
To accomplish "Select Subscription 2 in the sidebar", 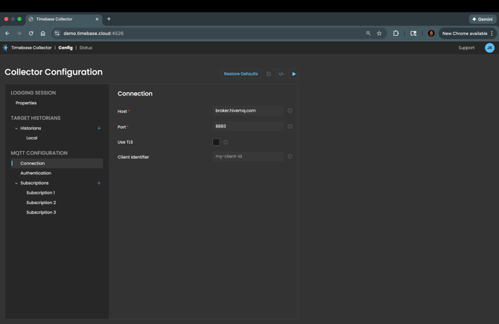I will click(x=41, y=203).
